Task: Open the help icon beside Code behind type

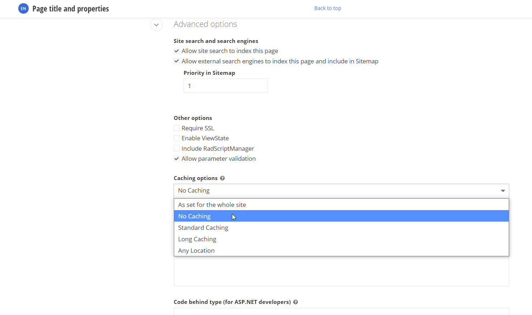Action: pos(295,302)
